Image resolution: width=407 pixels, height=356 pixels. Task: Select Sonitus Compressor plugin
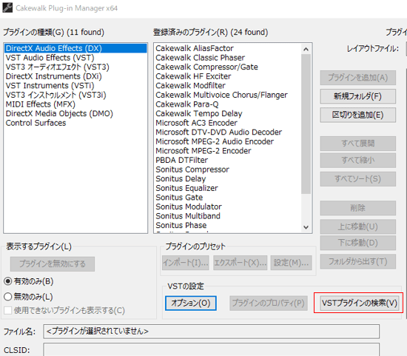(228, 169)
